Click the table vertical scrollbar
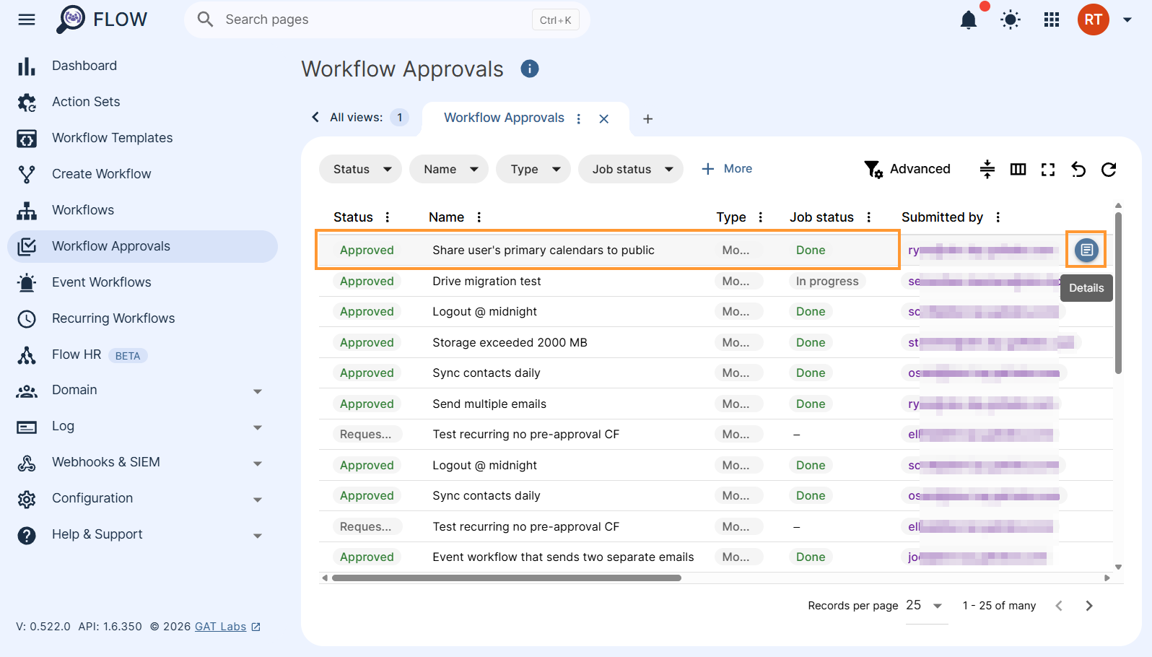This screenshot has width=1152, height=657. (1118, 292)
